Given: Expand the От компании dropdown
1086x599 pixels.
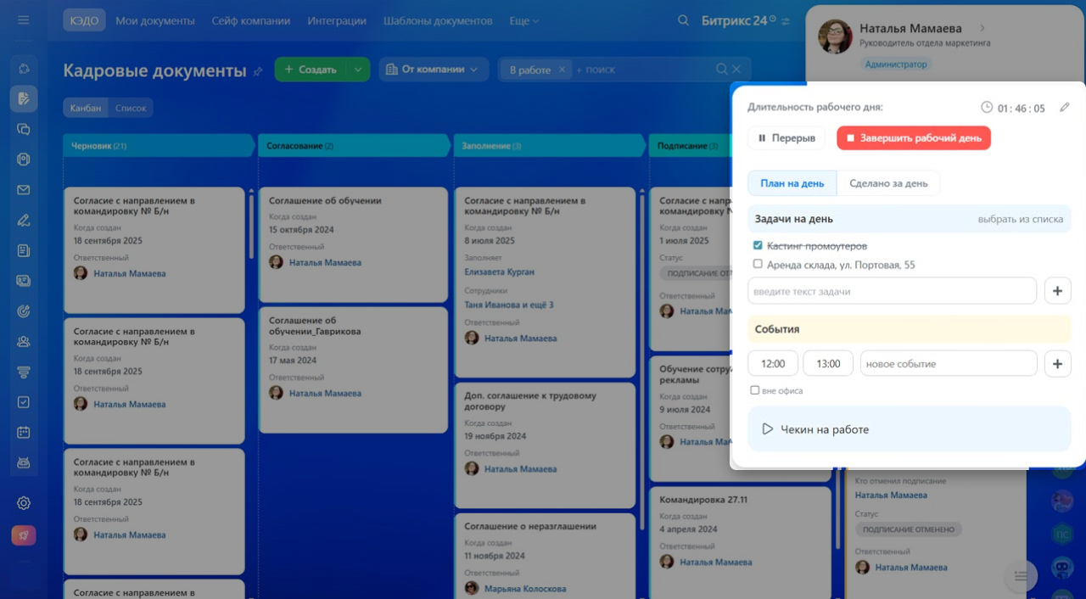Looking at the screenshot, I should coord(433,70).
